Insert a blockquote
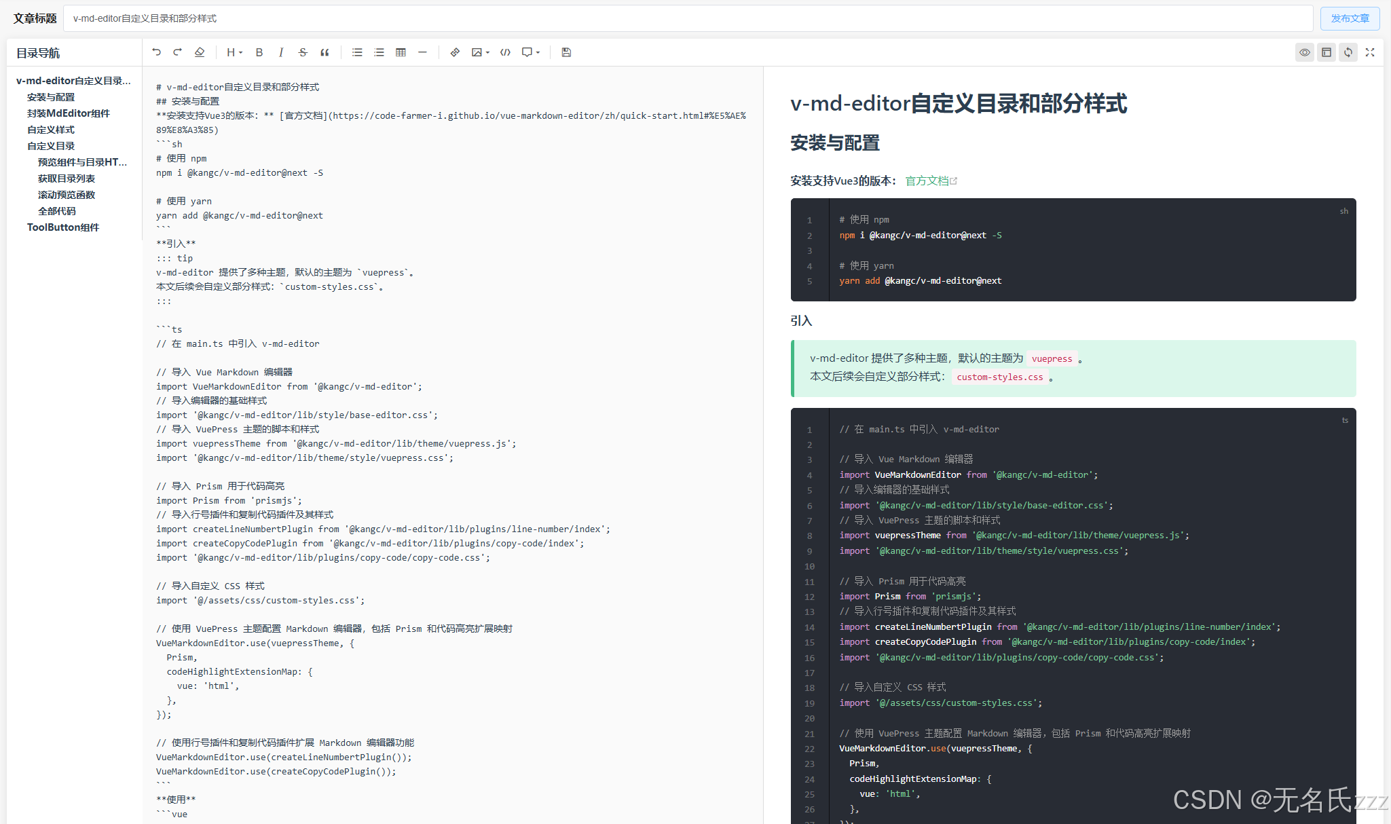 324,52
